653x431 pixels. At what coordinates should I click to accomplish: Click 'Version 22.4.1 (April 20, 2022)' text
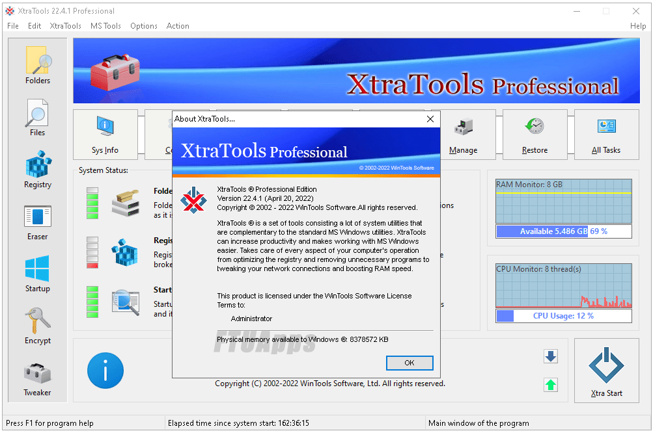point(265,198)
